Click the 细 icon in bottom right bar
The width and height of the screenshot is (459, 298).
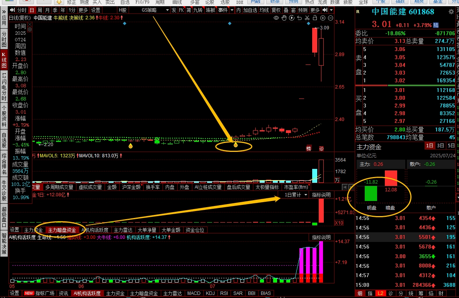point(360,293)
